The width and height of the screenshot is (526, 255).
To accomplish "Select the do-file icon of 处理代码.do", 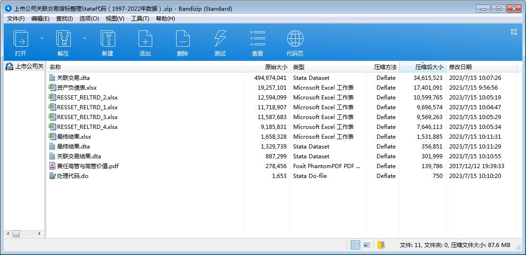I will 52,176.
